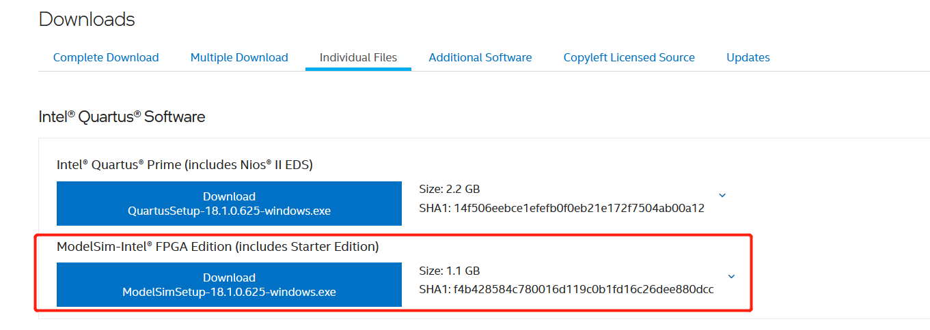The image size is (930, 330).
Task: Click the Intel Quartus Prime (includes Nios II EDS) title
Action: pyautogui.click(x=184, y=164)
